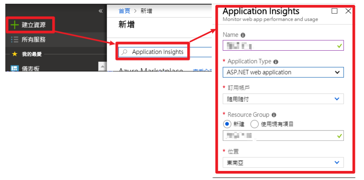Maximize the Application Insights blade

pyautogui.click(x=334, y=11)
